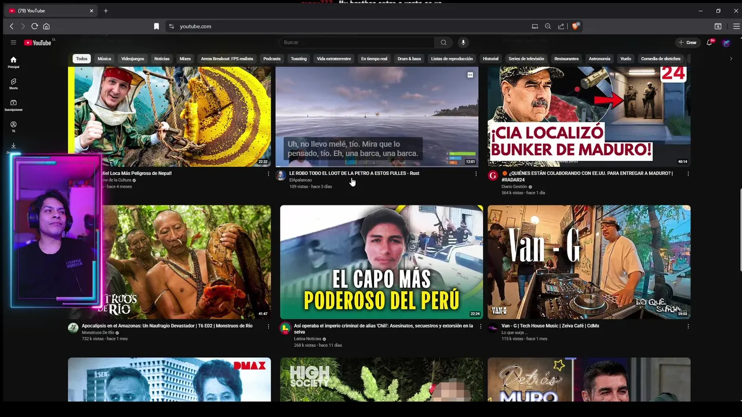
Task: Open CIA Localizó Bunker de Maduro thumbnail
Action: [589, 116]
